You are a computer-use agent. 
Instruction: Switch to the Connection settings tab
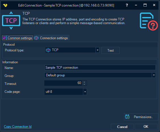51,38
